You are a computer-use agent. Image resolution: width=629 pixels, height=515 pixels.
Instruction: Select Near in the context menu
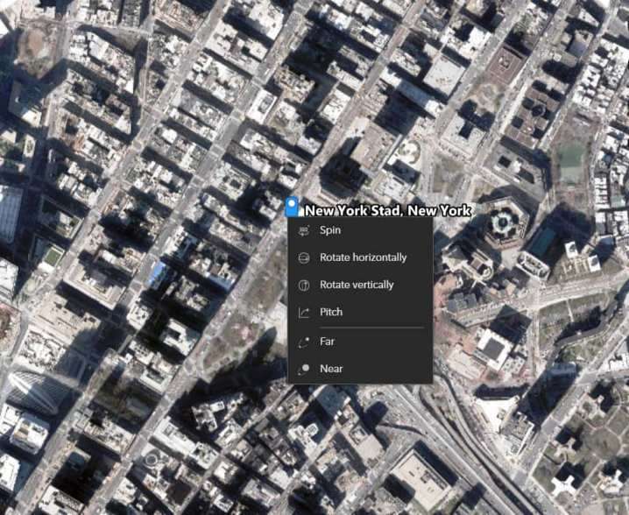[360, 369]
